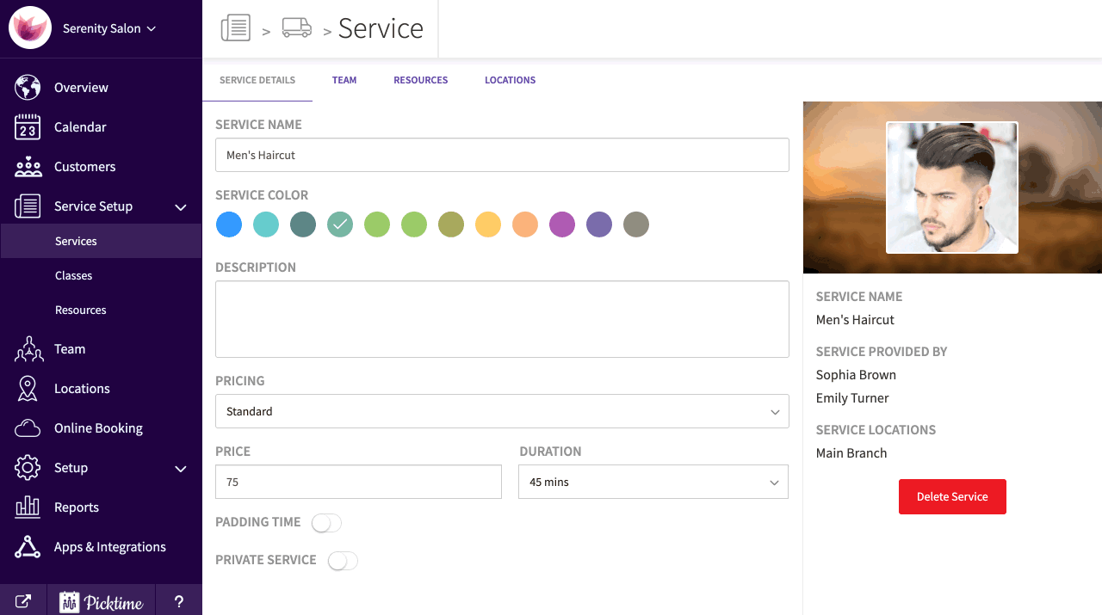
Task: Click into the Price input field
Action: click(x=358, y=483)
